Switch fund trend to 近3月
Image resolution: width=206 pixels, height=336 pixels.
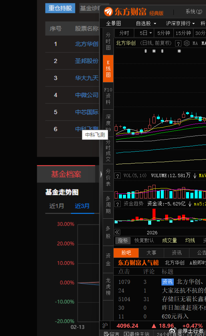(x=82, y=206)
